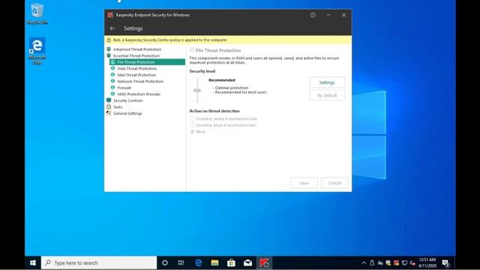Click the By default button
The height and width of the screenshot is (270, 480).
pos(327,95)
